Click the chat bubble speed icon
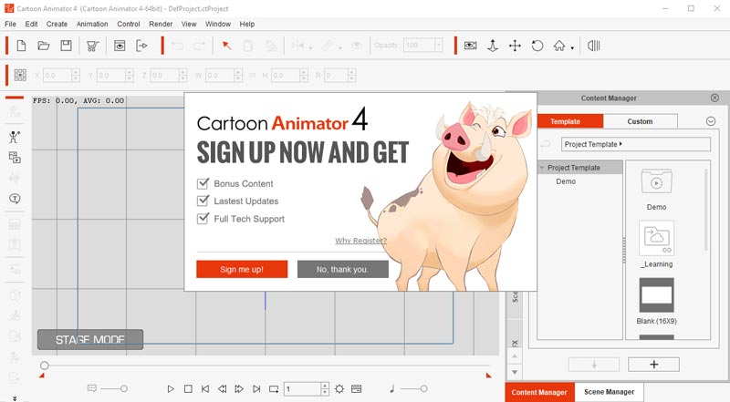Image resolution: width=730 pixels, height=402 pixels. (x=92, y=388)
